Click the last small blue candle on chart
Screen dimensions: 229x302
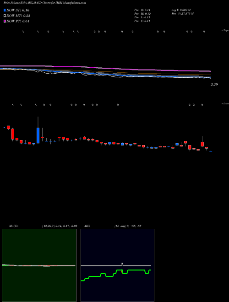[211, 151]
